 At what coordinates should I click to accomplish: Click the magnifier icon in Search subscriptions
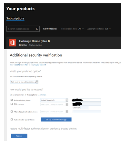pyautogui.click(x=37, y=29)
